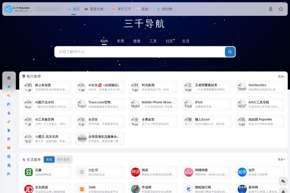
Task: Open 排行榜 menu item
Action: point(164,9)
